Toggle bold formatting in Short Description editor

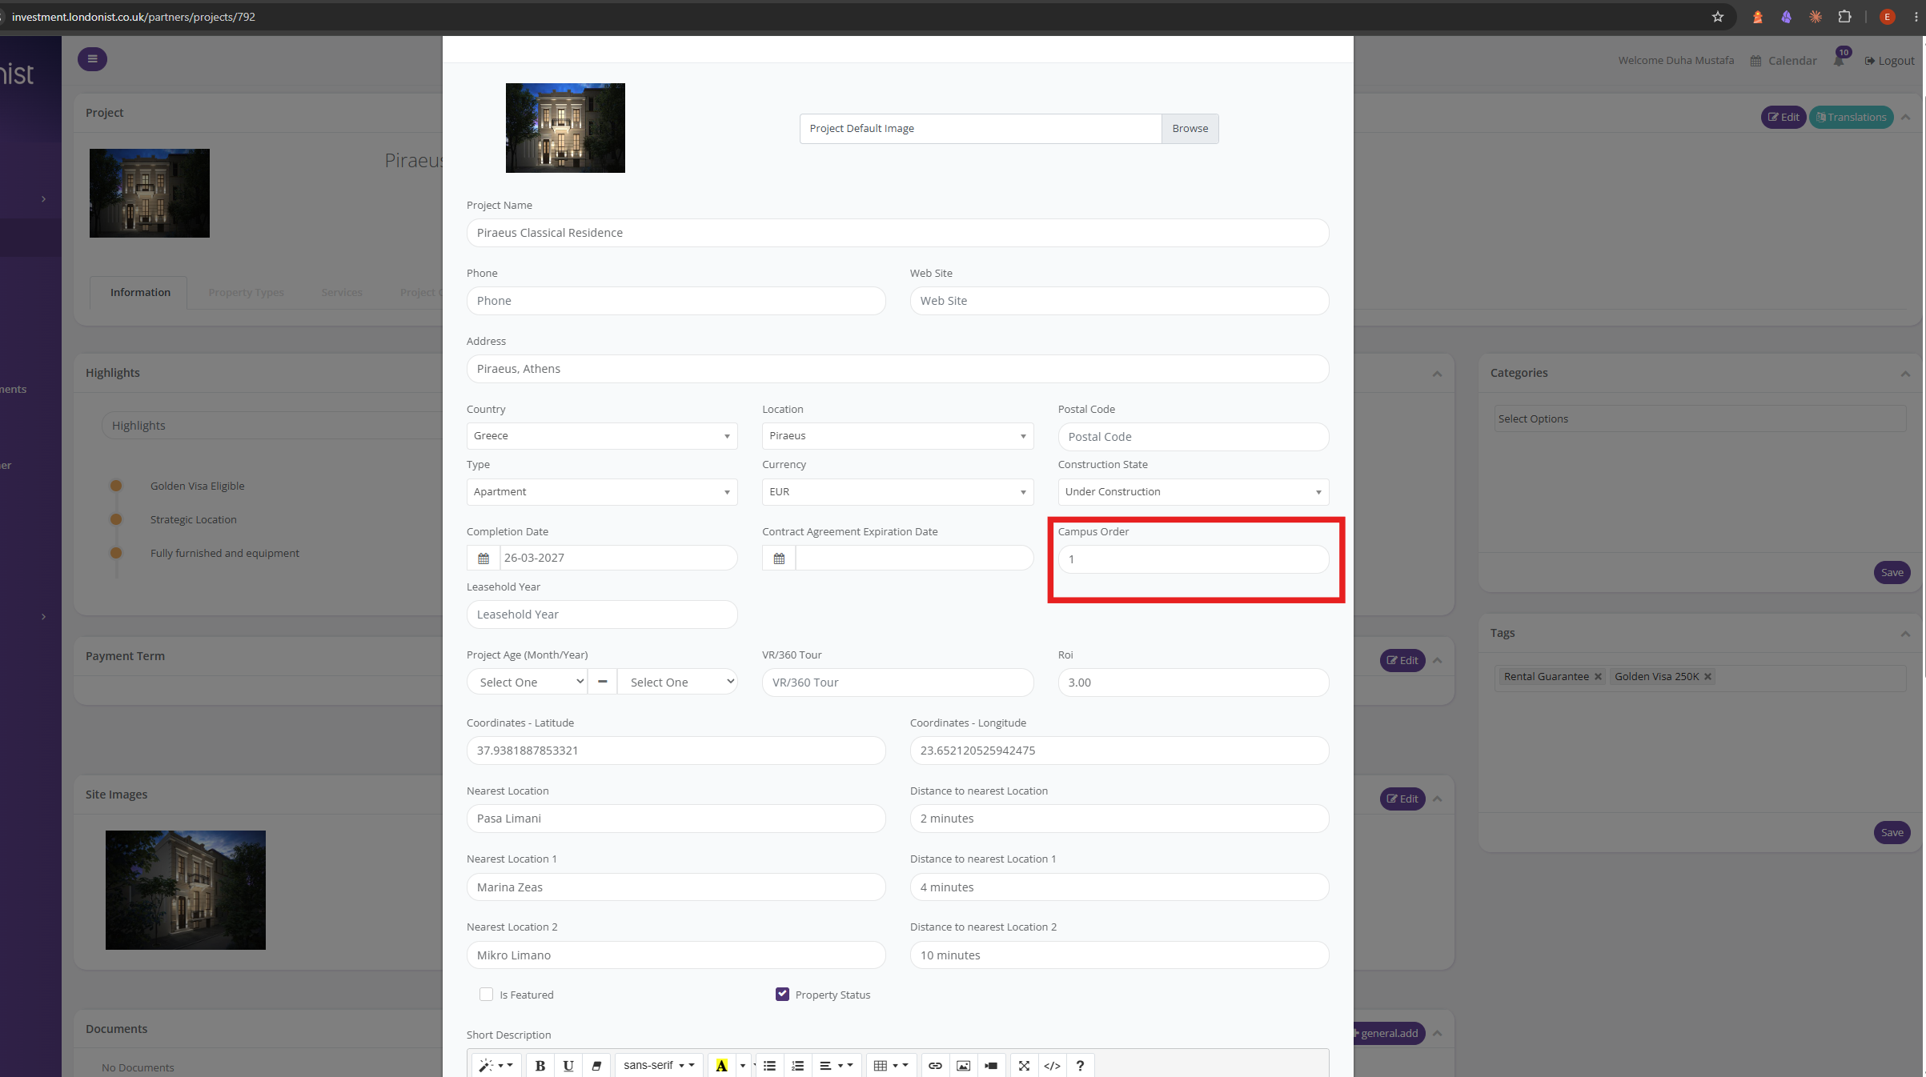click(540, 1065)
